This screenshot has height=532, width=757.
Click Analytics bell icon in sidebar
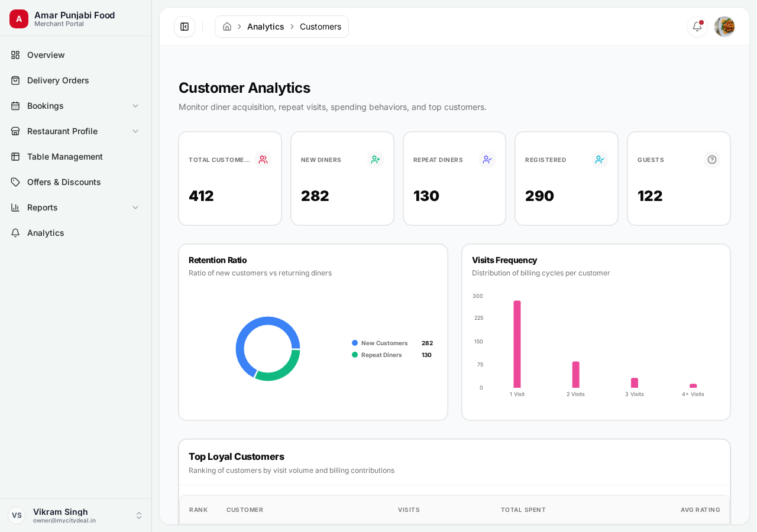coord(15,233)
